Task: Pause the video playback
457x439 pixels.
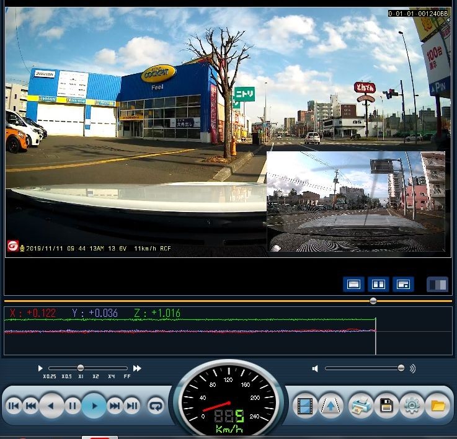Action: (73, 406)
